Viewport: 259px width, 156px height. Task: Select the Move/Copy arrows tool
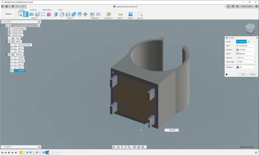click(x=85, y=14)
